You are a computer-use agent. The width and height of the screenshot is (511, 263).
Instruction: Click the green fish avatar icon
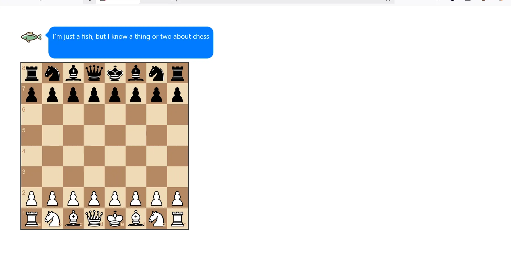pos(31,37)
